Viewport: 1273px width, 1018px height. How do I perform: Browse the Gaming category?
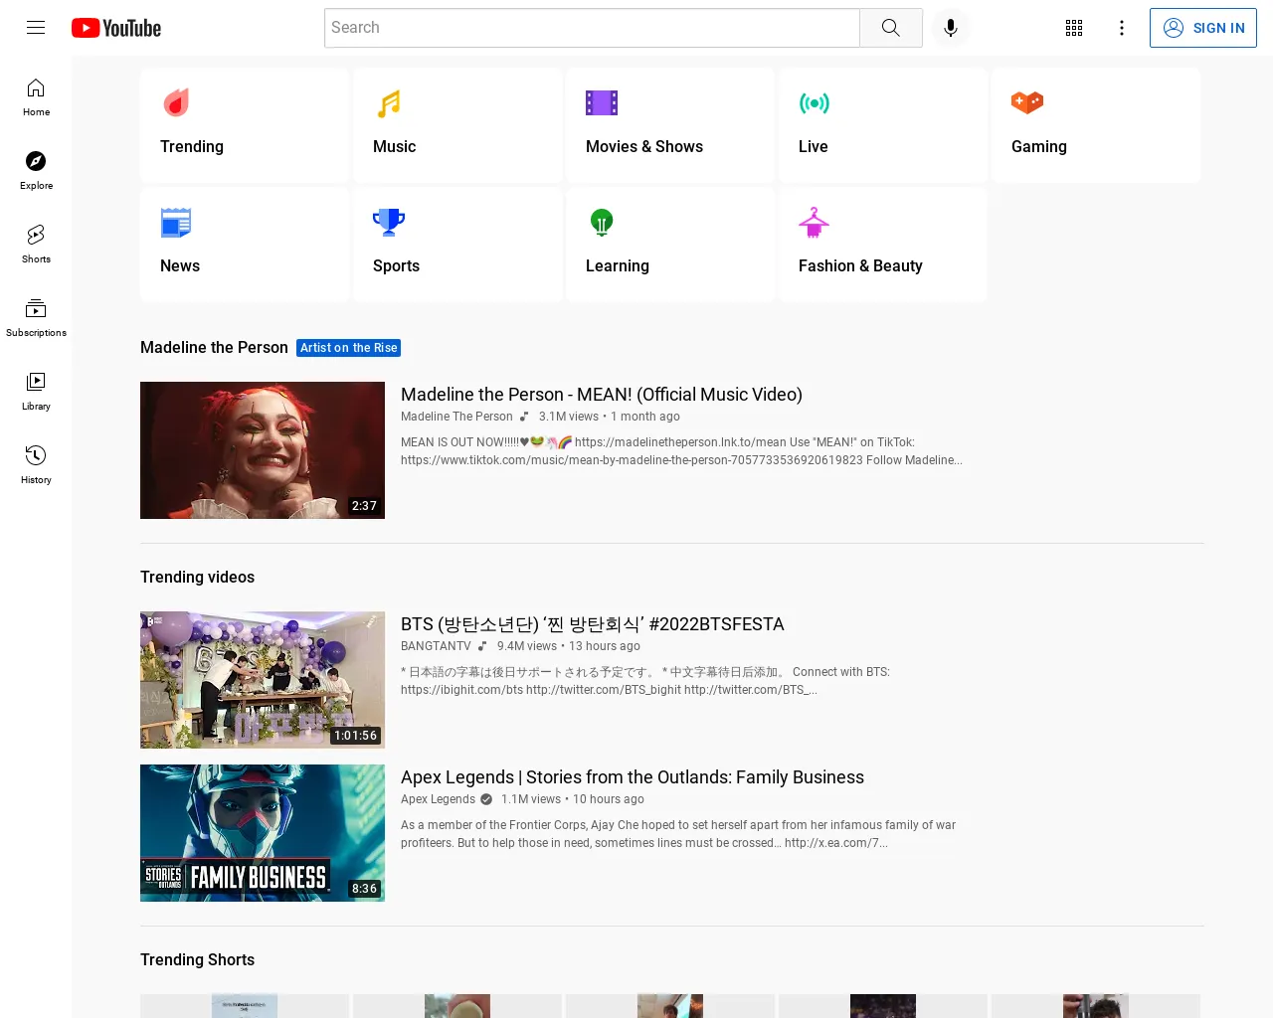[1095, 125]
